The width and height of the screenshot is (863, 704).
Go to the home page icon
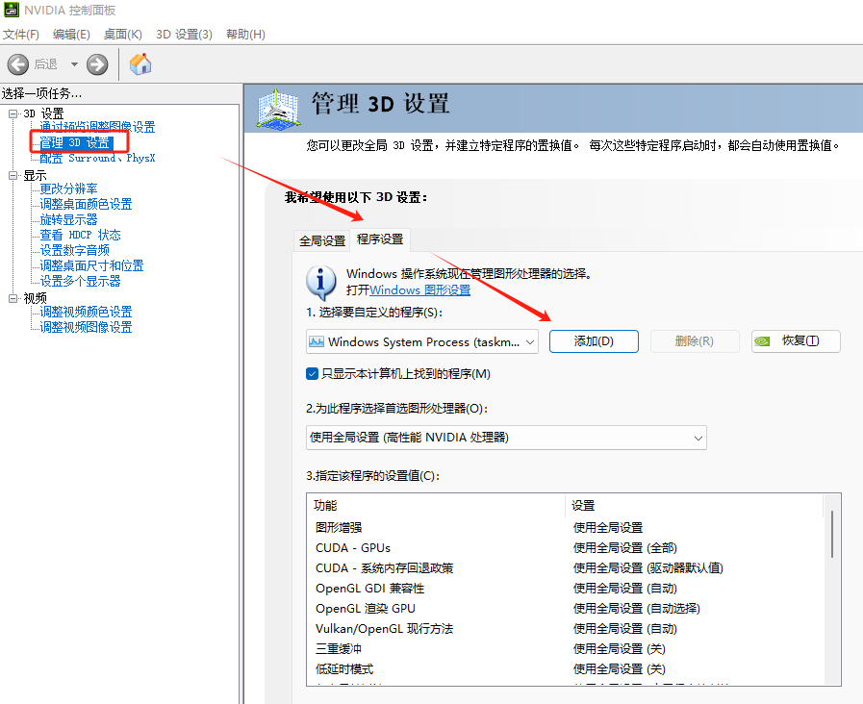tap(140, 63)
